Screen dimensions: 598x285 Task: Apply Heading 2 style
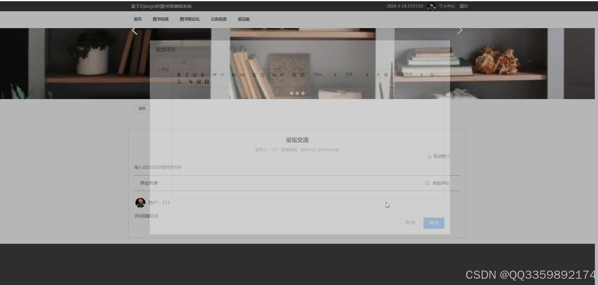(x=242, y=75)
